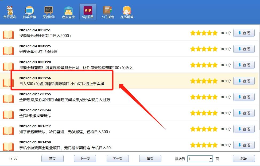Select title 米课老华·小红书捡钱课
Image resolution: width=260 pixels, height=166 pixels.
(38, 52)
